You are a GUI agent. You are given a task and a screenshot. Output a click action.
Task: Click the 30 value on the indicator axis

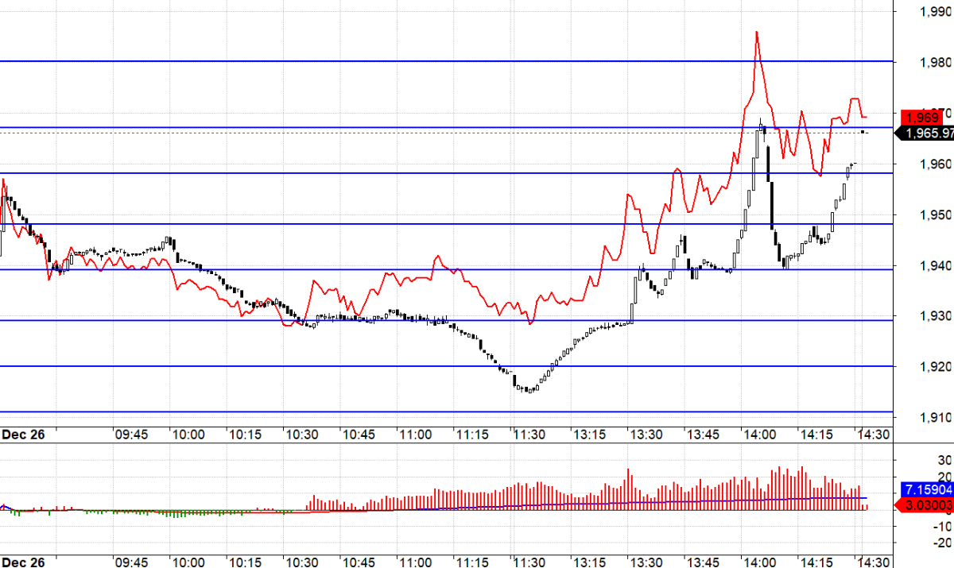click(946, 460)
